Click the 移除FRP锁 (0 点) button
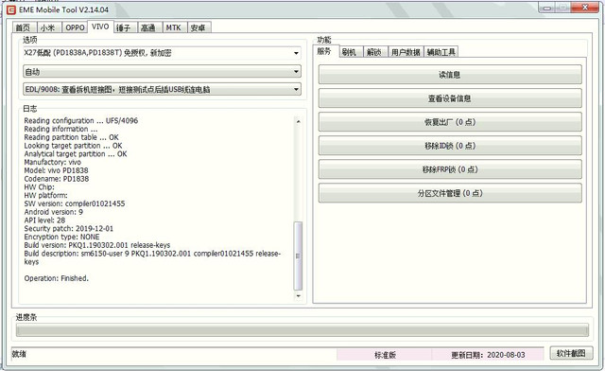The width and height of the screenshot is (605, 371). coord(450,169)
